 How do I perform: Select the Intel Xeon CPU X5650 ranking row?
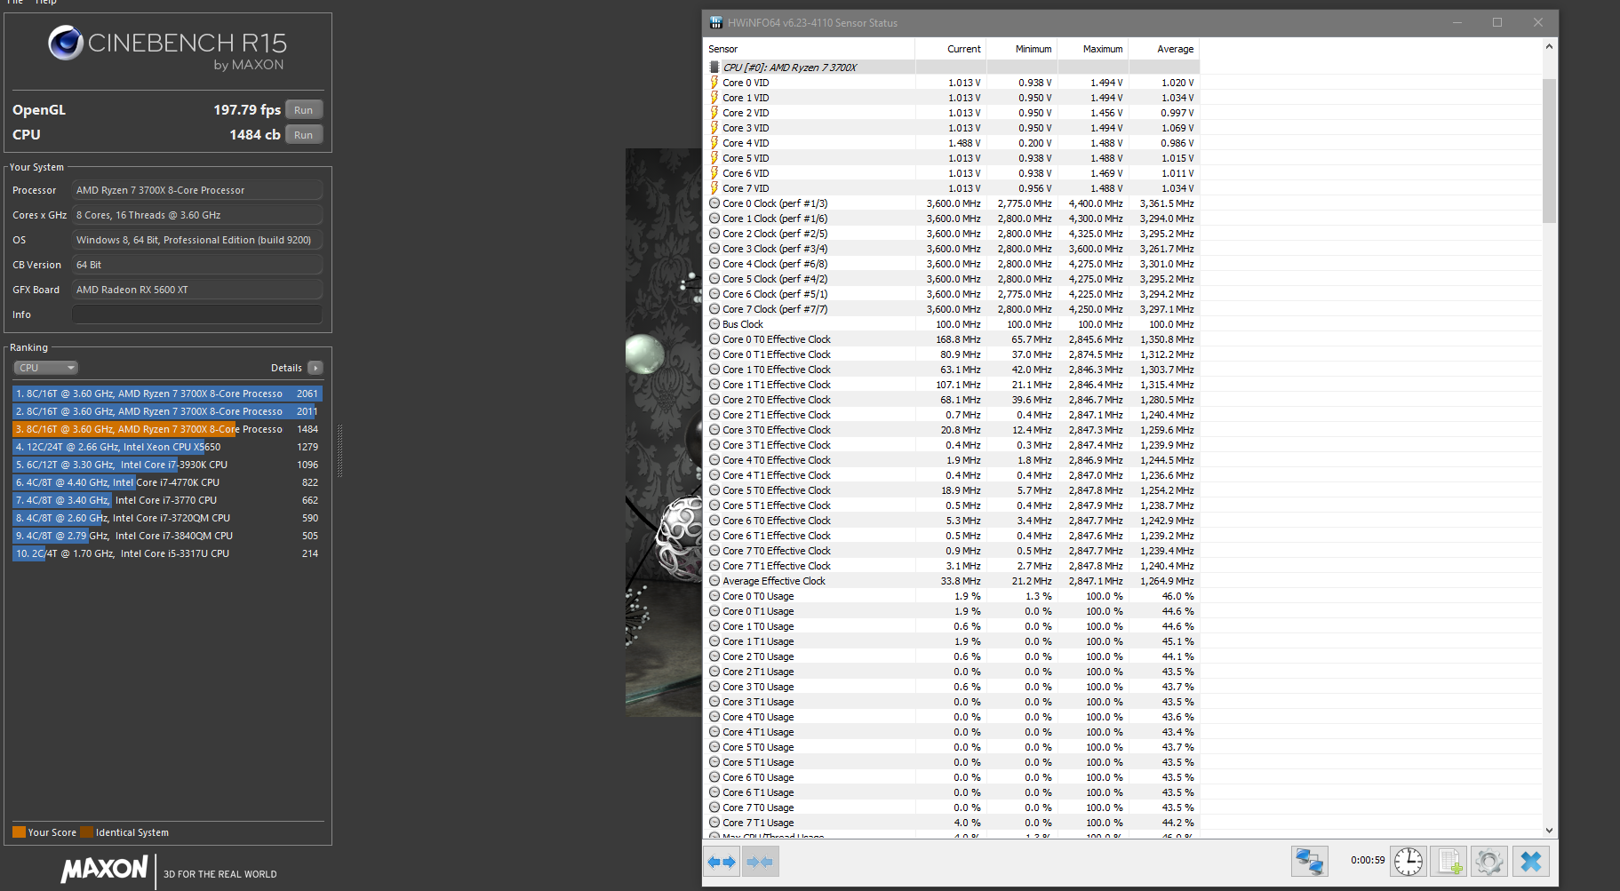click(x=167, y=447)
